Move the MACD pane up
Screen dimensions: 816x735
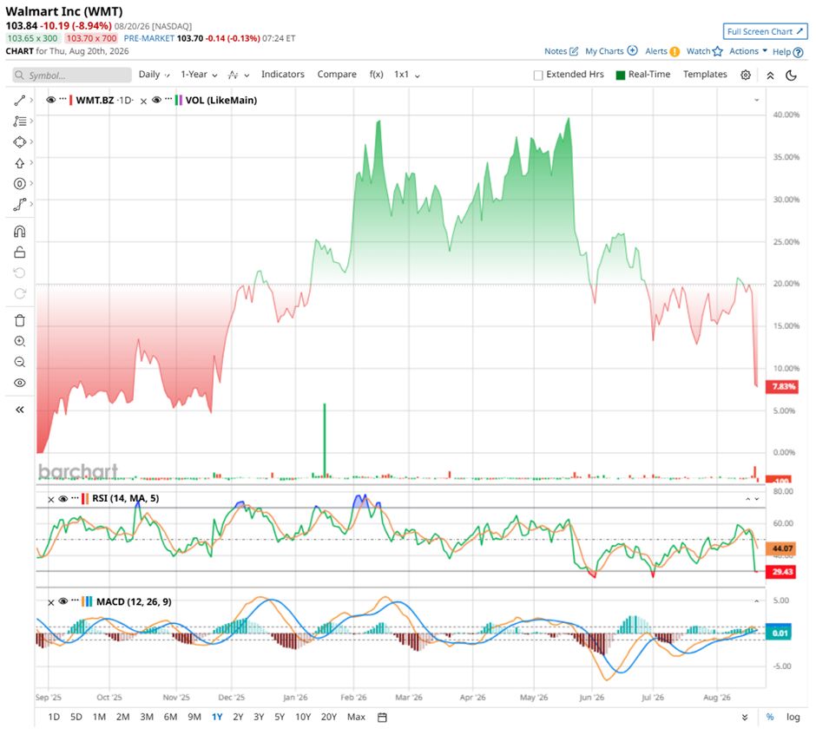coord(756,601)
